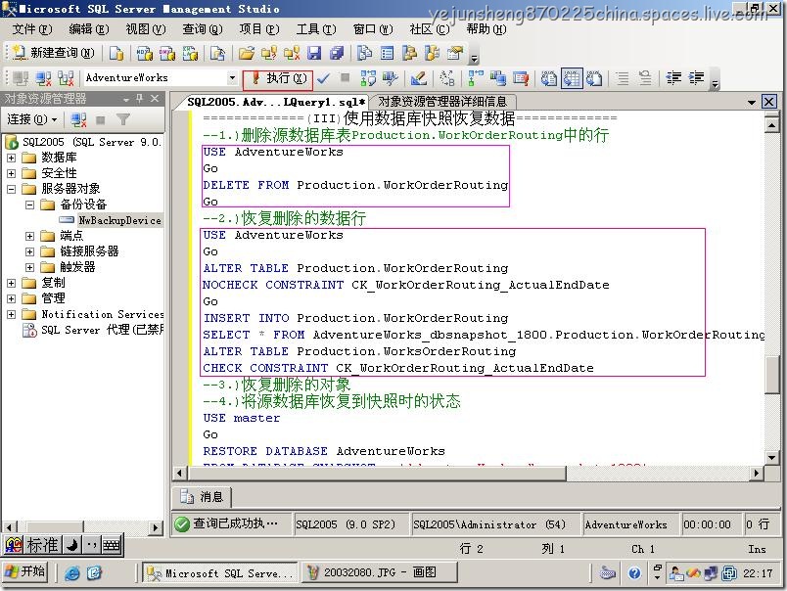
Task: Select Results to Text option
Action: click(x=548, y=78)
